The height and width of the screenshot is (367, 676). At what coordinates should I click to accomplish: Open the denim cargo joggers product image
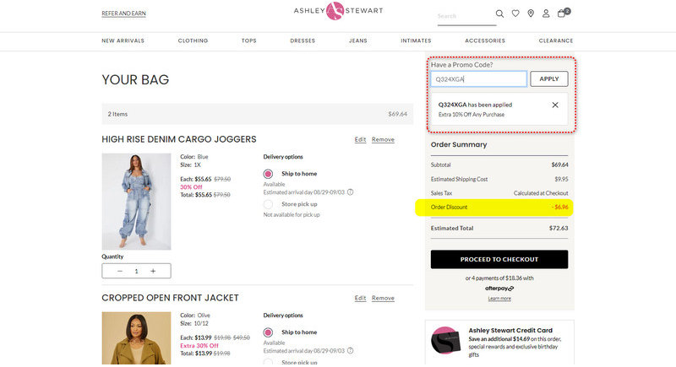pos(136,201)
